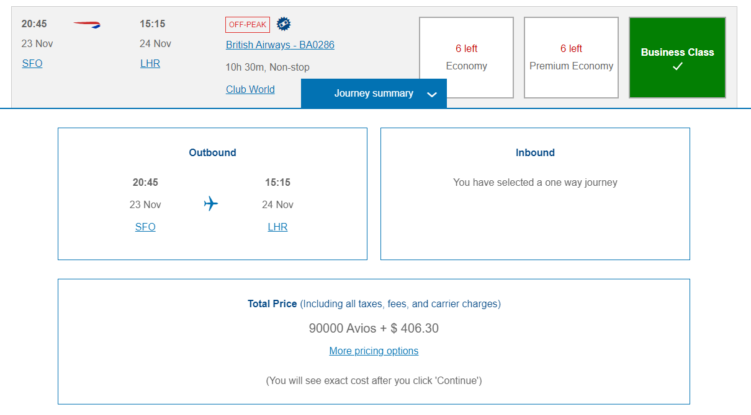Click the airplane icon in Outbound panel

pyautogui.click(x=211, y=204)
